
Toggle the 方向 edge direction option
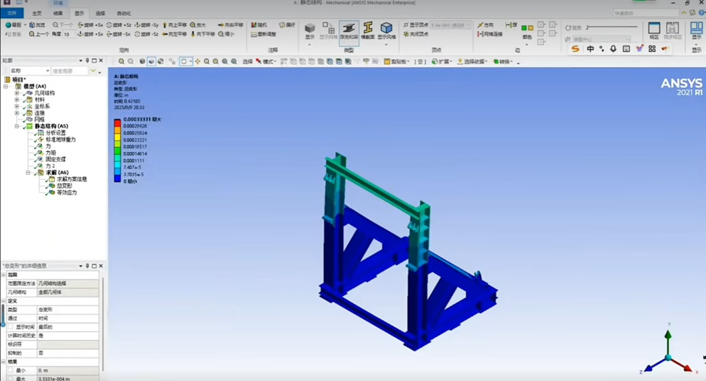point(485,25)
